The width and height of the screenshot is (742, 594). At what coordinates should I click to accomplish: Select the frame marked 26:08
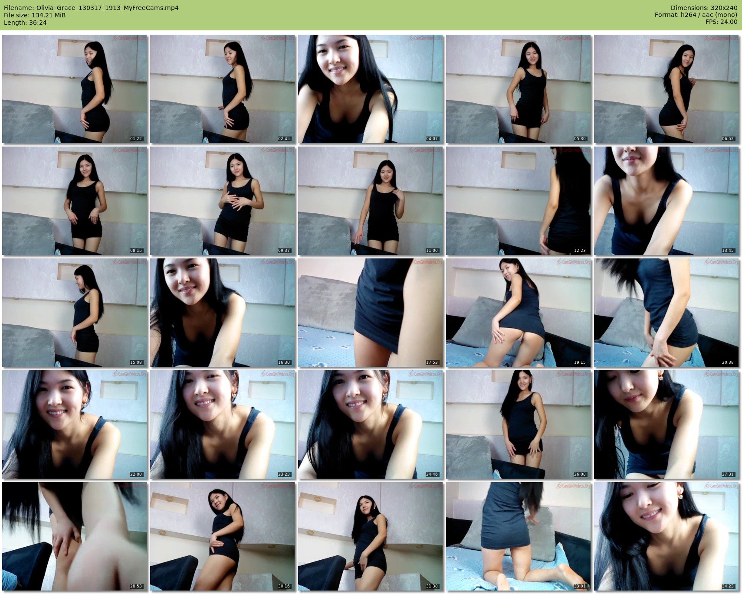[x=519, y=424]
